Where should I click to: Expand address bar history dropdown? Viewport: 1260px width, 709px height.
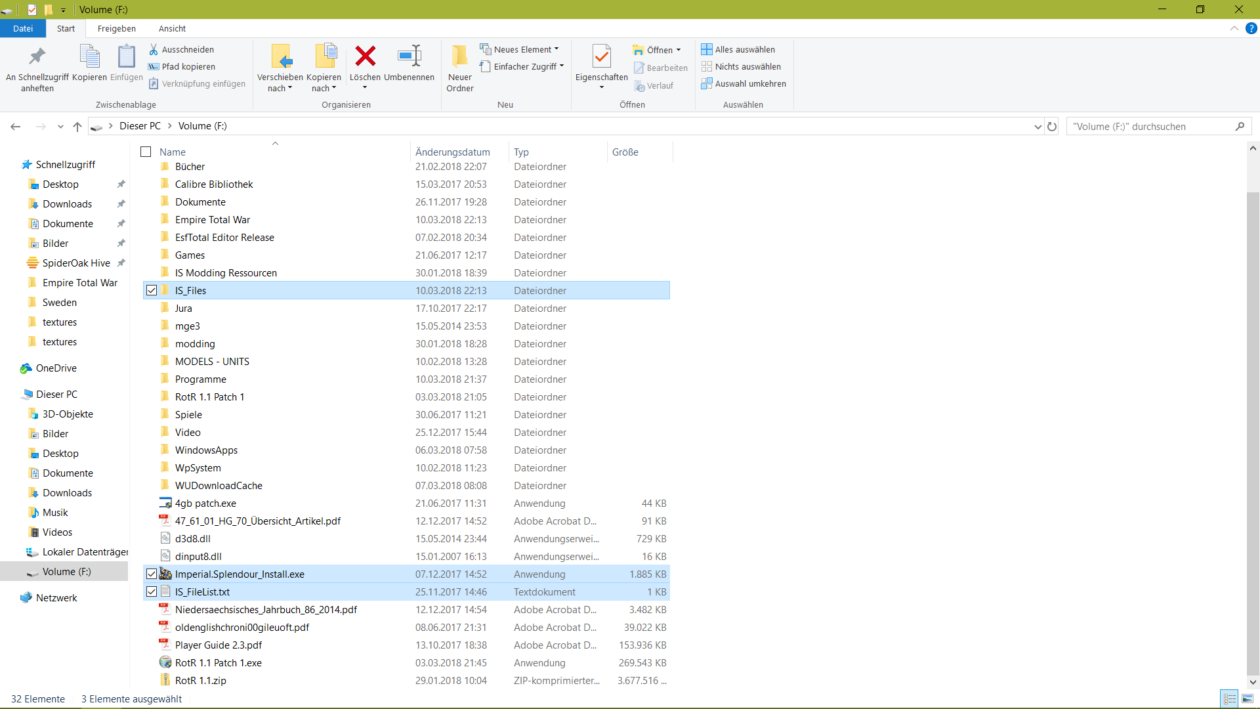pos(1038,127)
